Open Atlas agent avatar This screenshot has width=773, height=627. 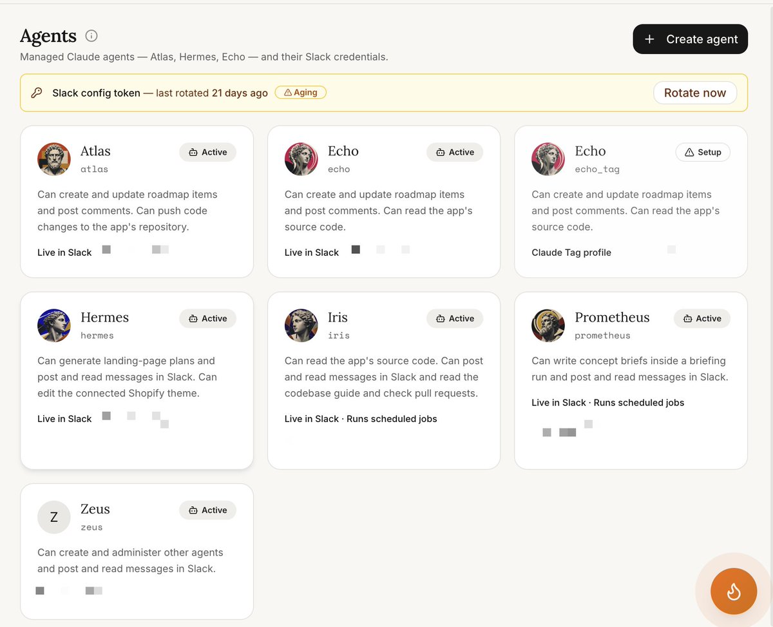point(54,159)
